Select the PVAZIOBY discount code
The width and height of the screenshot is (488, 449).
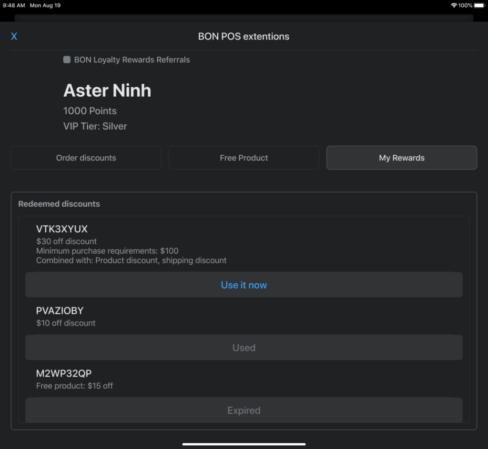click(60, 311)
